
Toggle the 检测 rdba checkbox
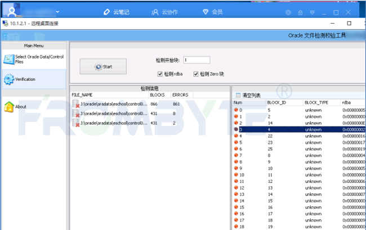pyautogui.click(x=160, y=74)
